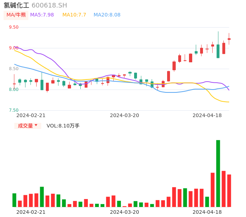Viewport: 246px width, 217px height.
Task: Click the tallest green volume bar
Action: pyautogui.click(x=218, y=173)
